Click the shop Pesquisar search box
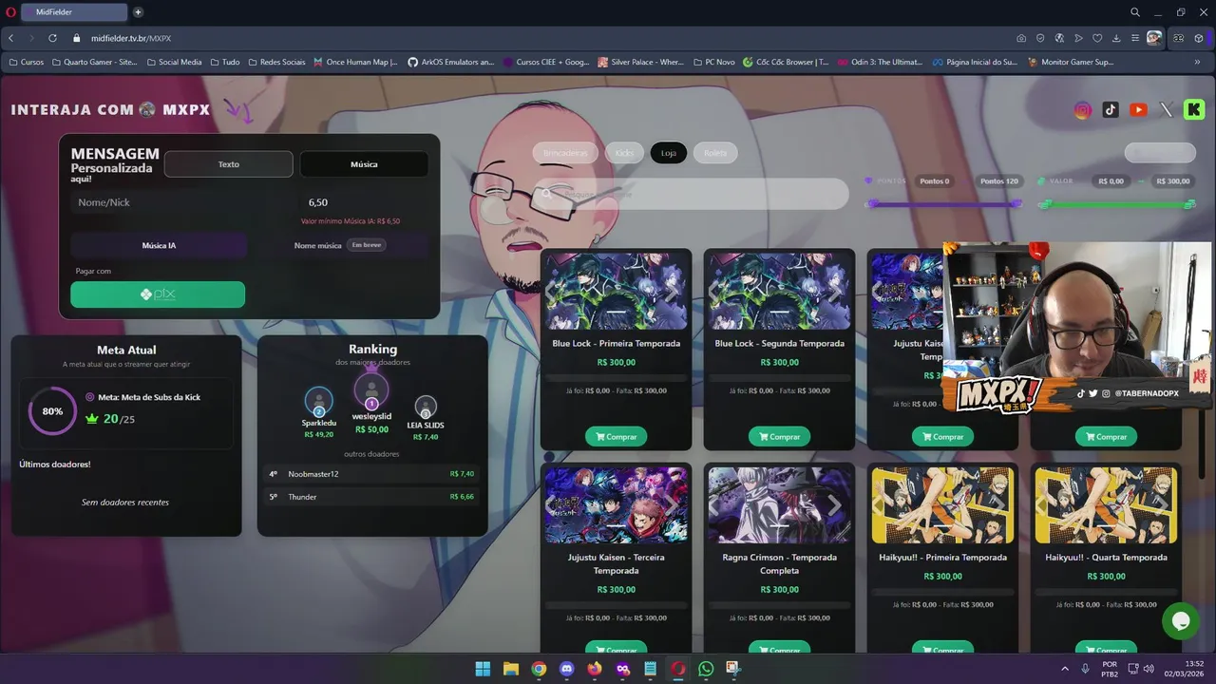1216x684 pixels. click(692, 194)
